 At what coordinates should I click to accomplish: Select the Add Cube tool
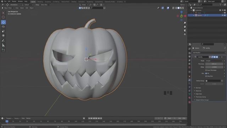[x=3, y=50]
